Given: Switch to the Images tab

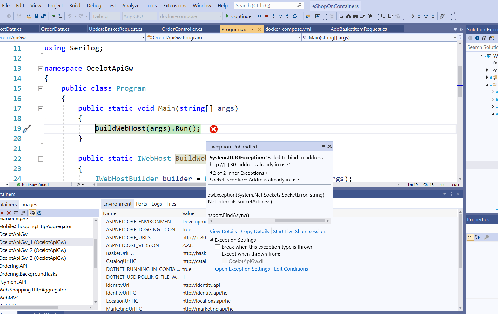Looking at the screenshot, I should pyautogui.click(x=29, y=205).
